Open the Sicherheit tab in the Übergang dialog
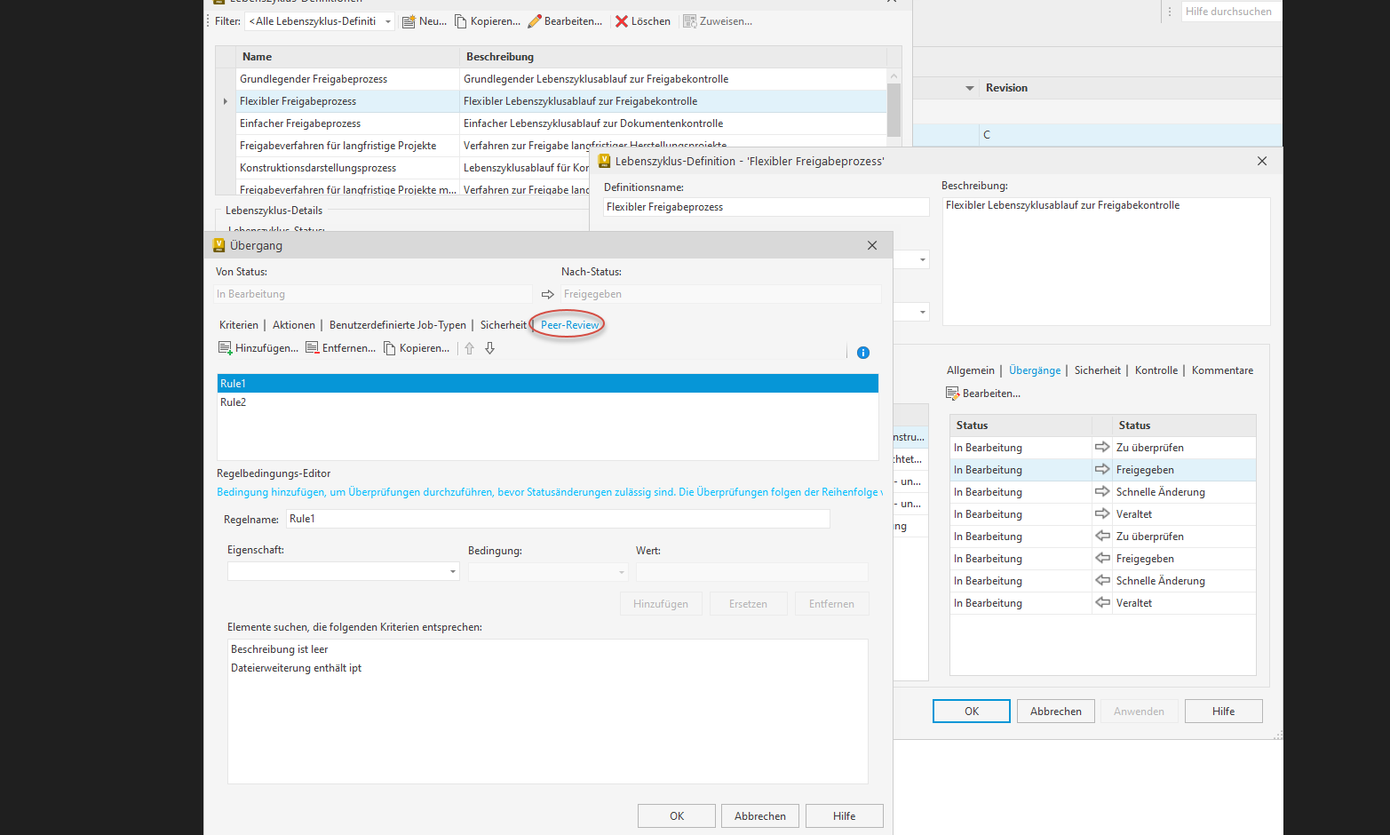This screenshot has height=835, width=1390. click(x=504, y=325)
